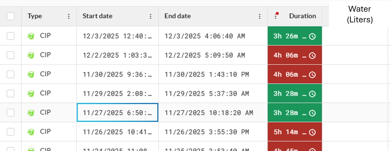Toggle the select-all checkbox in the header
Viewport: 391px width, 151px height.
click(x=11, y=16)
